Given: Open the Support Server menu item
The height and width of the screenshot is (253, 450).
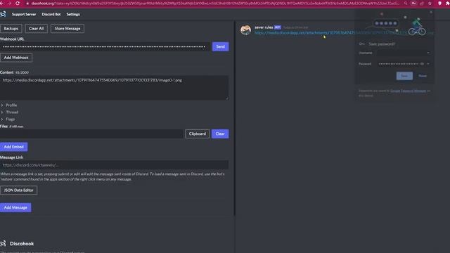Looking at the screenshot, I should pos(24,14).
